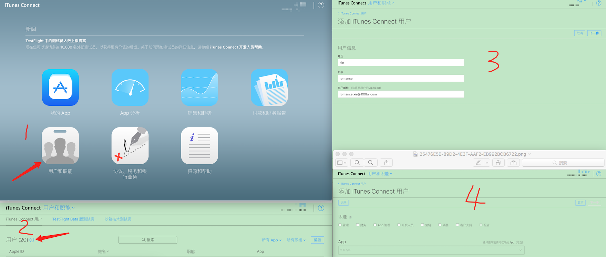Open the 我的 App icon on the home page
The image size is (606, 257).
coord(60,88)
